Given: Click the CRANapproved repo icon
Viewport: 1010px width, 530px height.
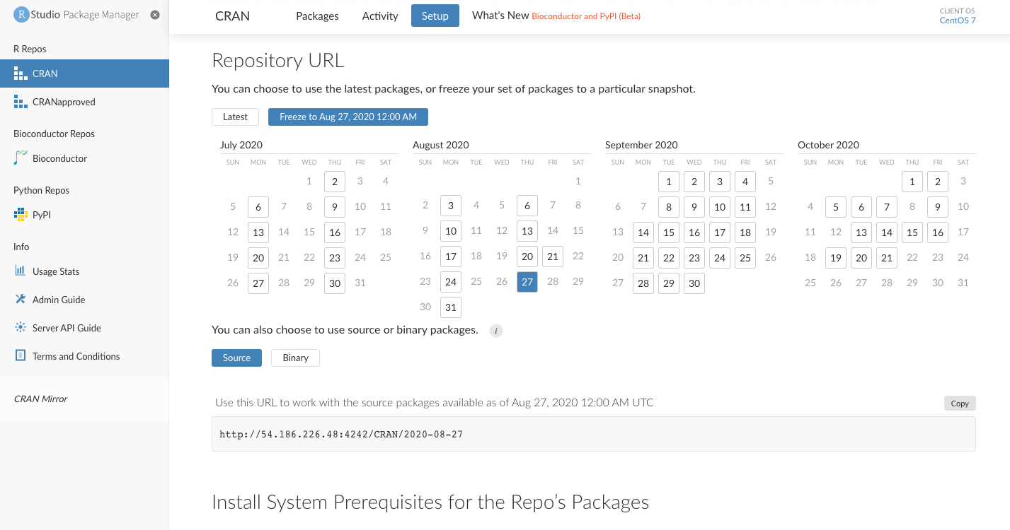Looking at the screenshot, I should point(21,102).
